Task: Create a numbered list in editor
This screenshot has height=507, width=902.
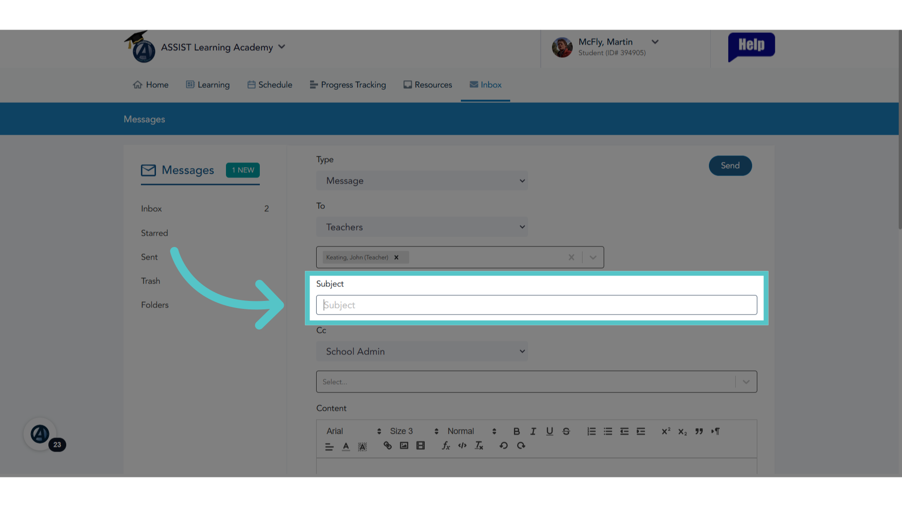Action: (x=591, y=431)
